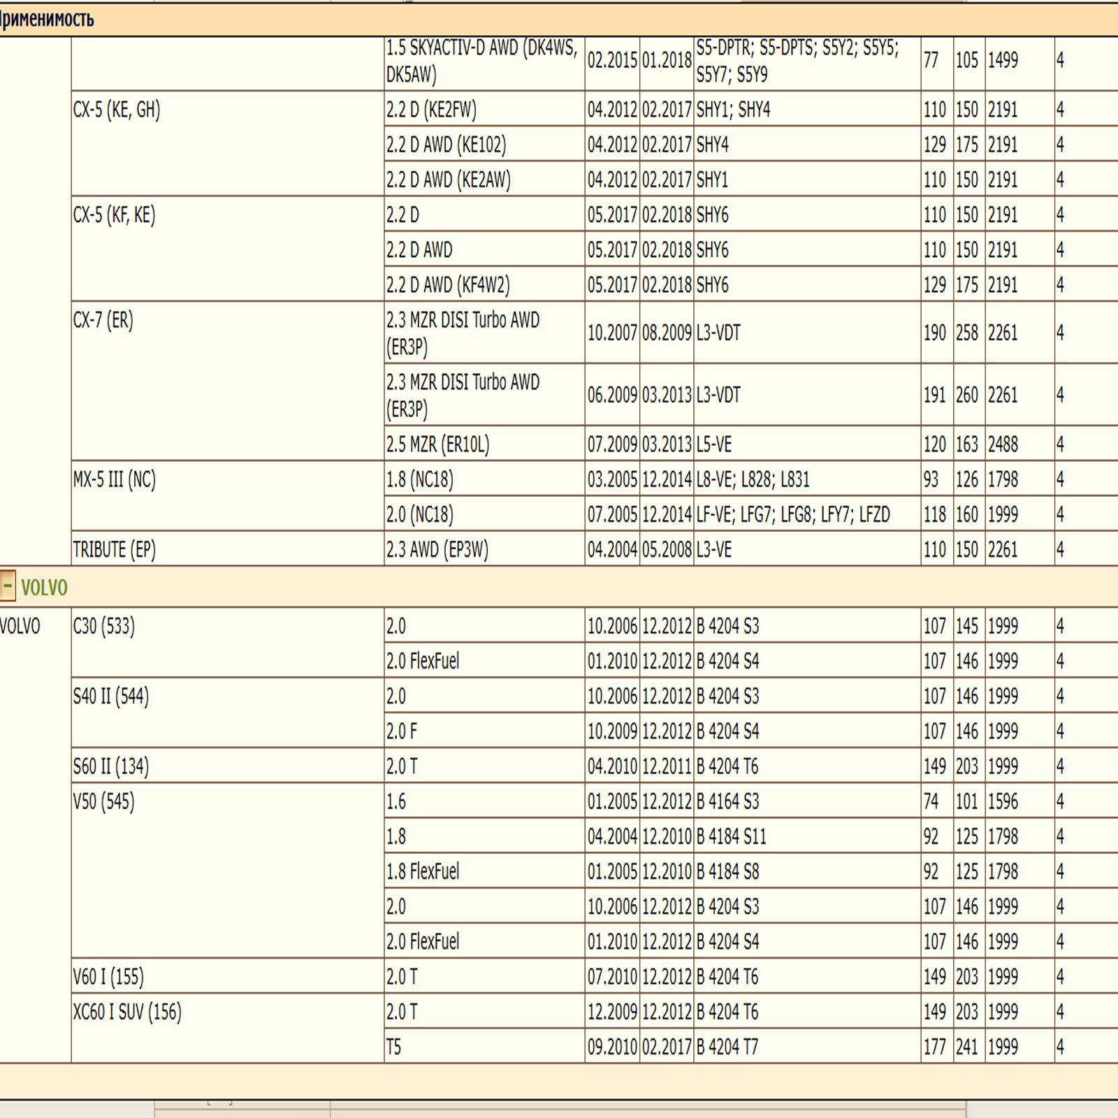1118x1118 pixels.
Task: Click the green VOLVO group heading
Action: (44, 588)
